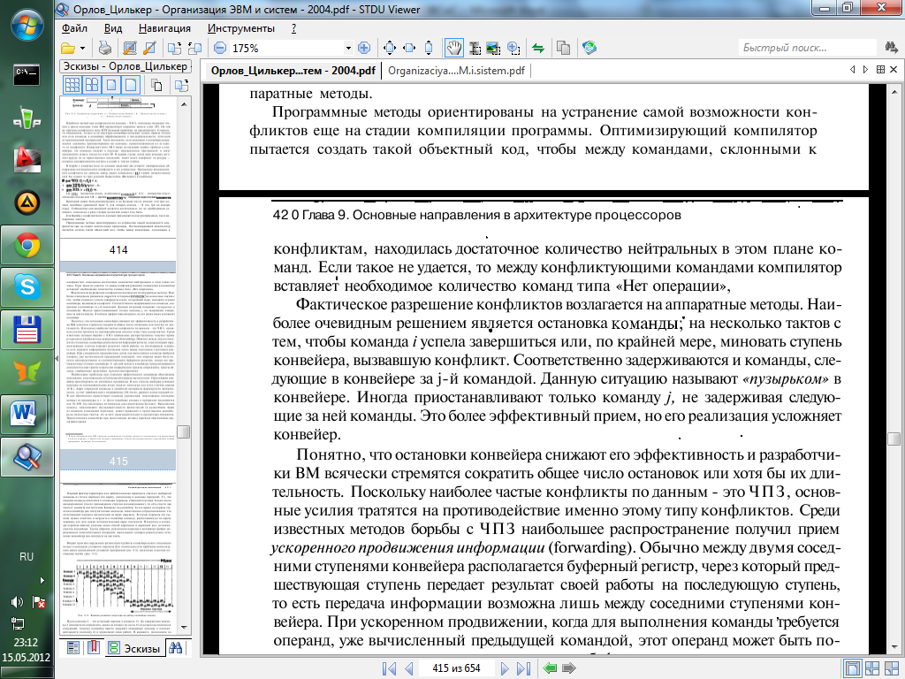Close the current document tab
The height and width of the screenshot is (679, 905).
pos(894,69)
